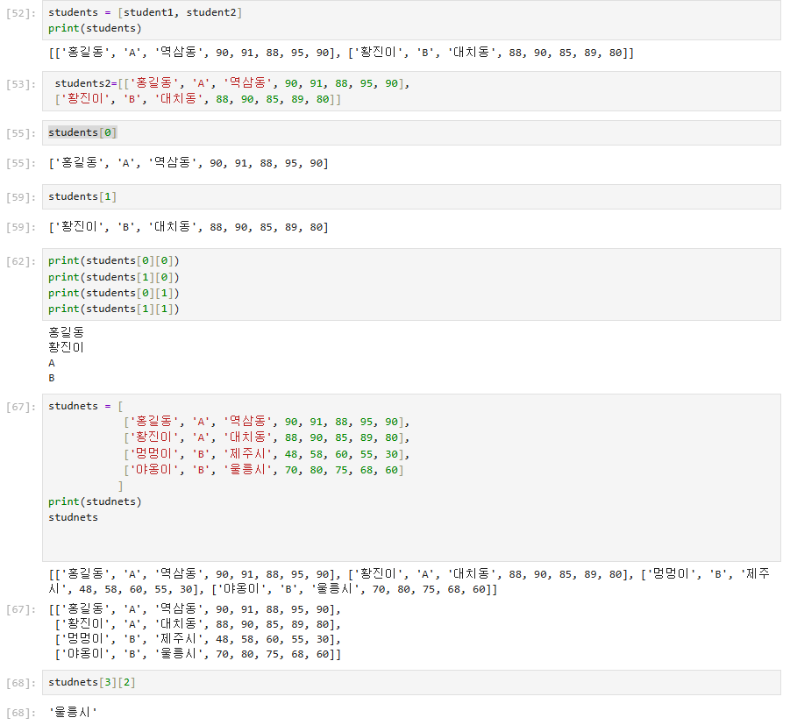Click the print(studnets) line
Image resolution: width=790 pixels, height=725 pixels.
click(x=95, y=501)
